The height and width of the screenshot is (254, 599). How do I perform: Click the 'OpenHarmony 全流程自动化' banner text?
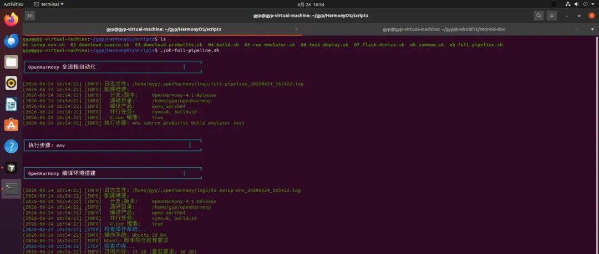62,67
